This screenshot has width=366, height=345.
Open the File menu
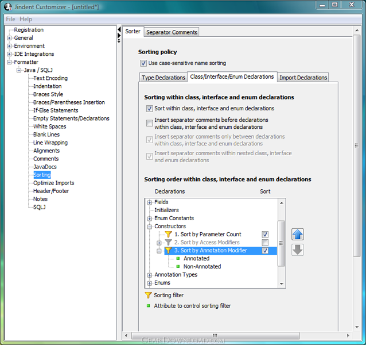pos(10,19)
